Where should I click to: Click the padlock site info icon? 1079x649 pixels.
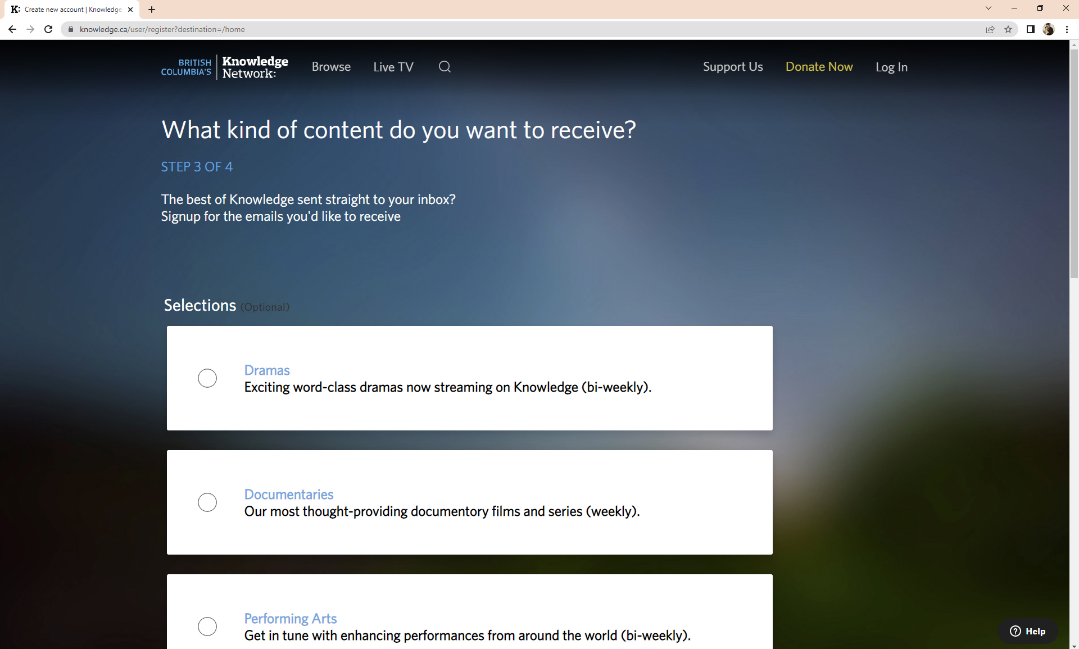71,29
